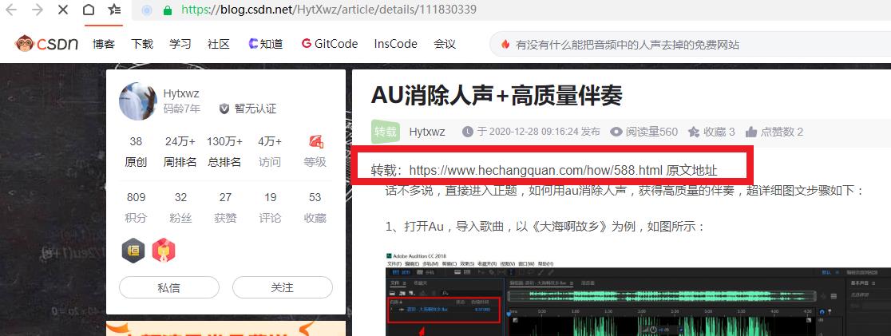Open the 下载 menu item

[x=142, y=44]
